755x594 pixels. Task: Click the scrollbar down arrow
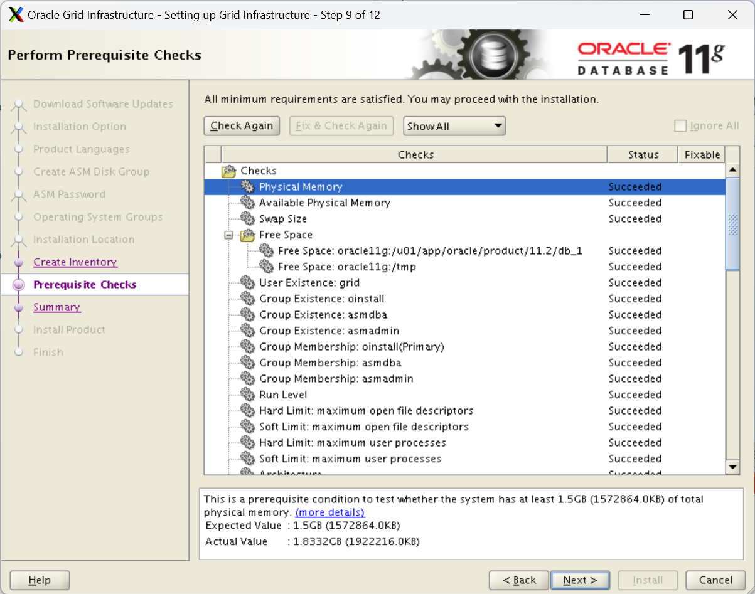(x=732, y=467)
